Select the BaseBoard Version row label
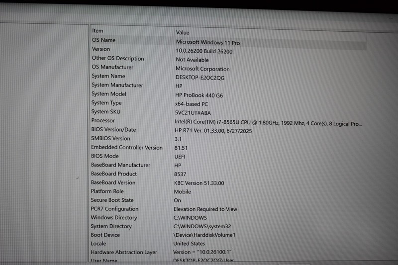Screen dimensions: 398x265 (113, 182)
